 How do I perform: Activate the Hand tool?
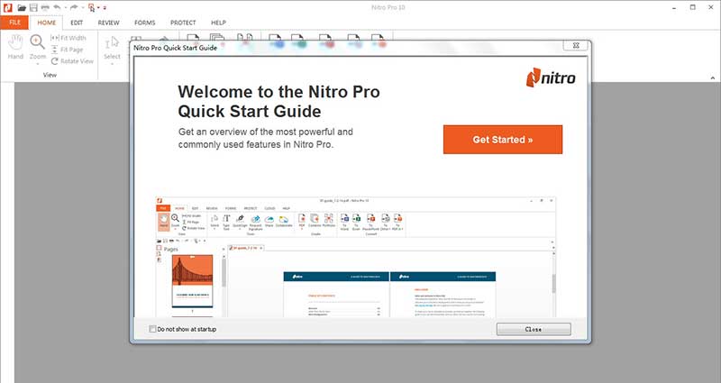point(15,47)
